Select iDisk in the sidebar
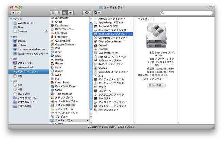 [18, 27]
